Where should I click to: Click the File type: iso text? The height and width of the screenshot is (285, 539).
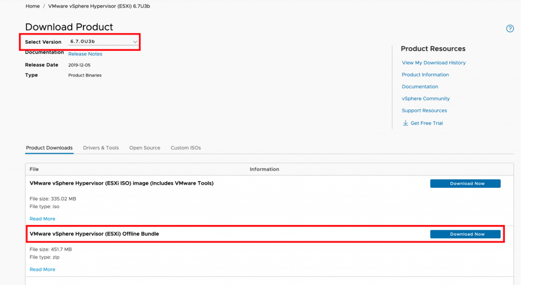click(x=44, y=207)
